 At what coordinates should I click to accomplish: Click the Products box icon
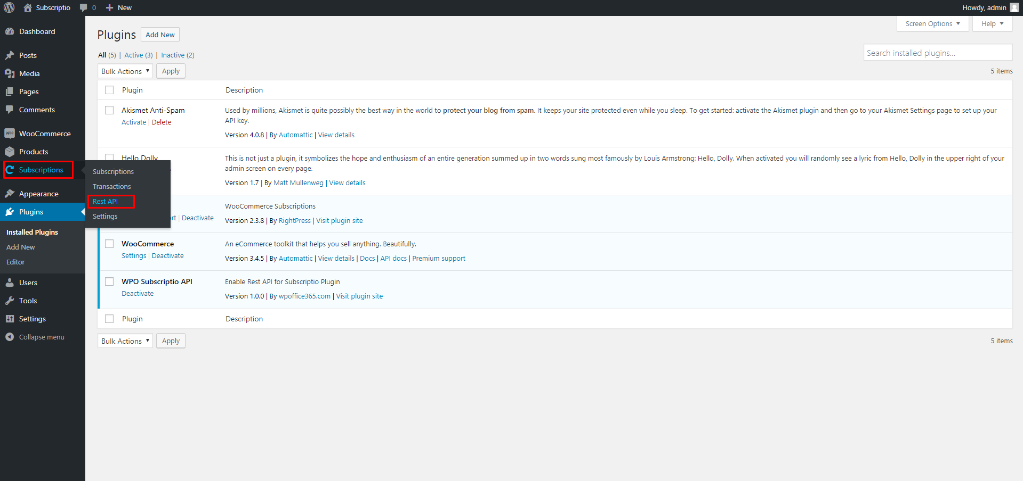pyautogui.click(x=10, y=152)
